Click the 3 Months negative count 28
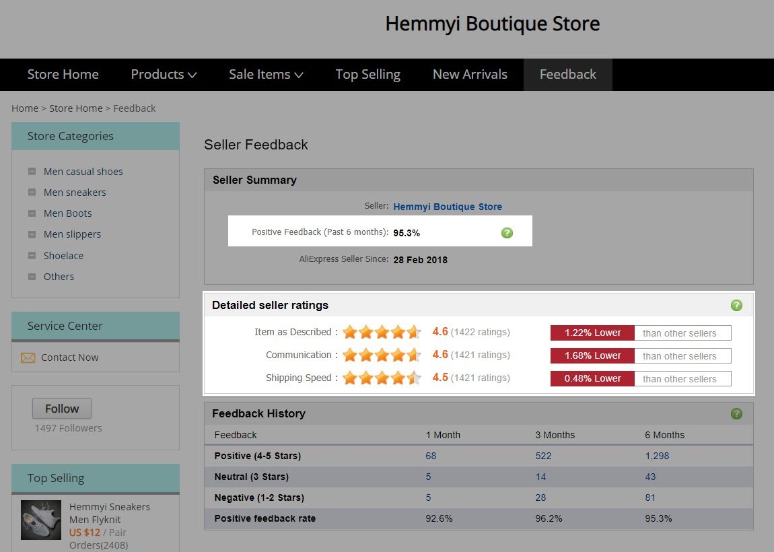The width and height of the screenshot is (774, 552). click(x=540, y=497)
